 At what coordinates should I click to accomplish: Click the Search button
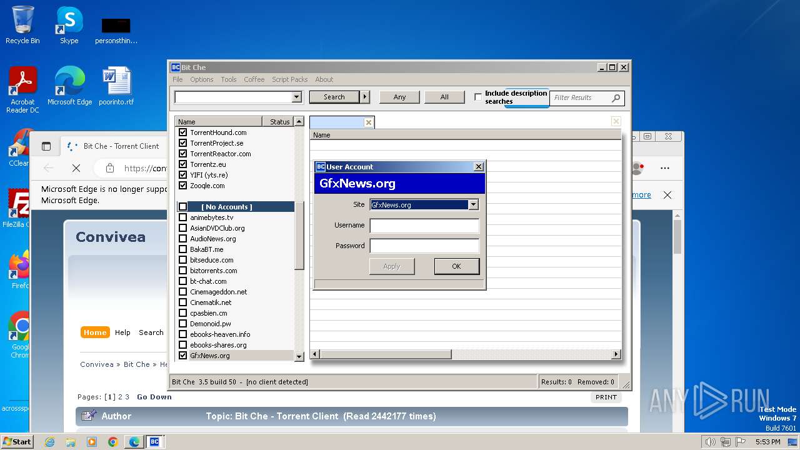tap(334, 97)
